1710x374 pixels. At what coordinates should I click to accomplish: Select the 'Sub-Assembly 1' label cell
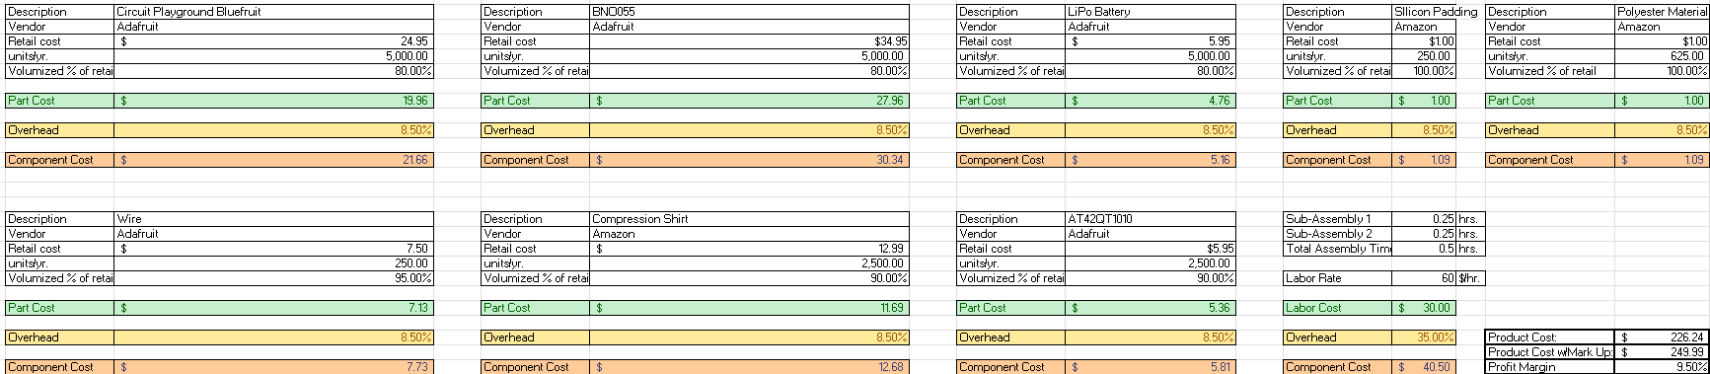coord(1337,219)
